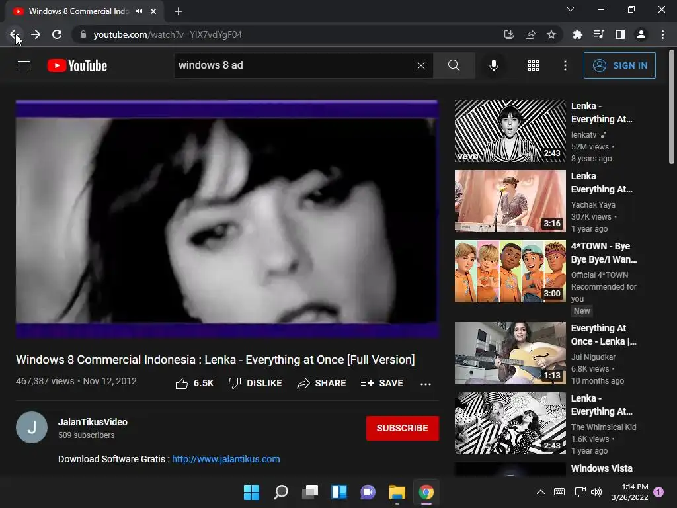Open 4*TOWN Bye Bye Bye thumbnail
The image size is (677, 508).
pyautogui.click(x=510, y=271)
